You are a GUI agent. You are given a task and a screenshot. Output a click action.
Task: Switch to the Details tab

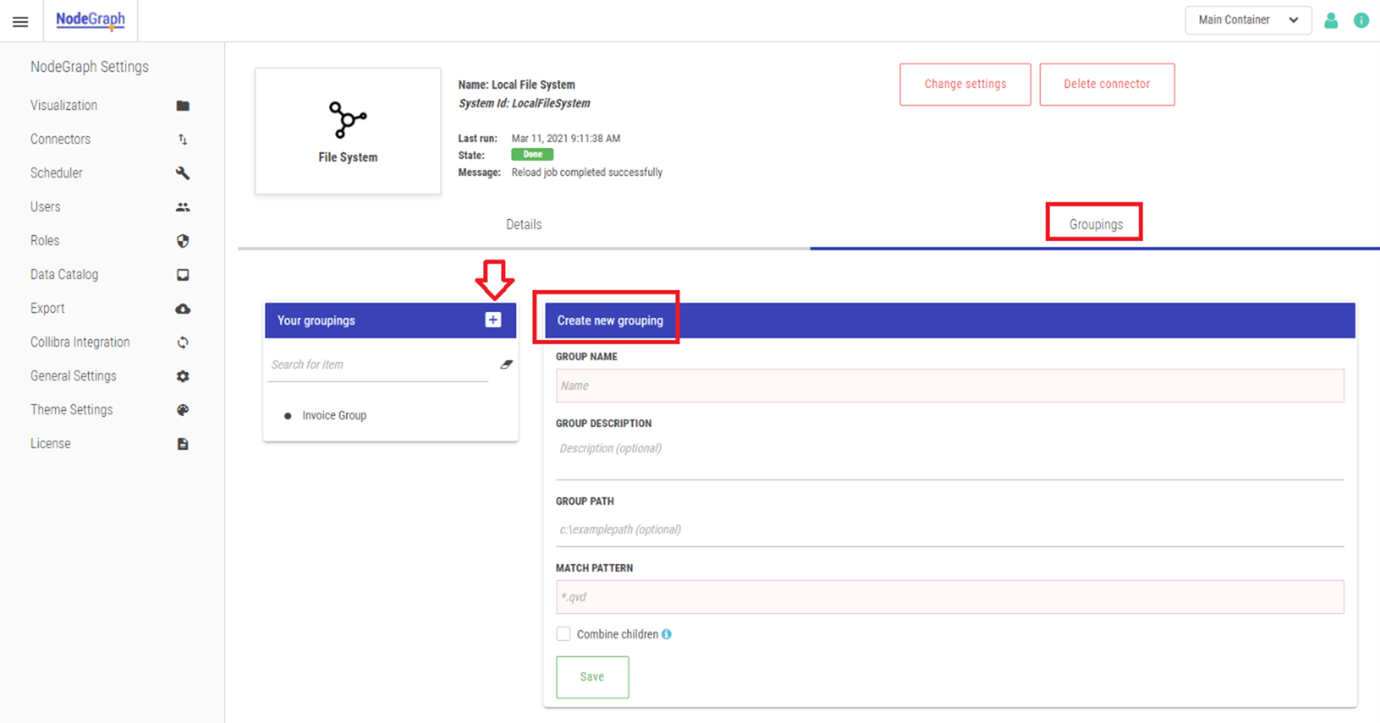click(523, 225)
